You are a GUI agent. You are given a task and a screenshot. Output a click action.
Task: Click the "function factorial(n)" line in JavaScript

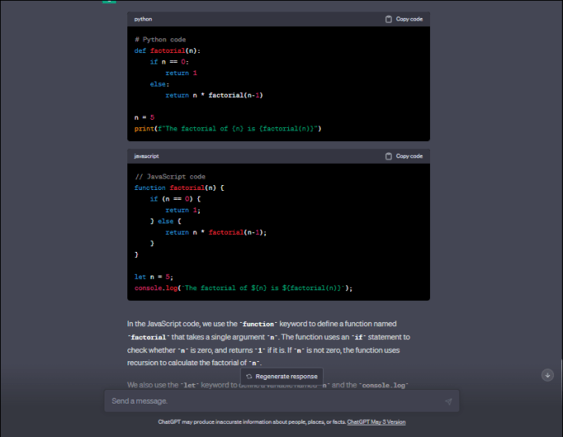(x=179, y=188)
